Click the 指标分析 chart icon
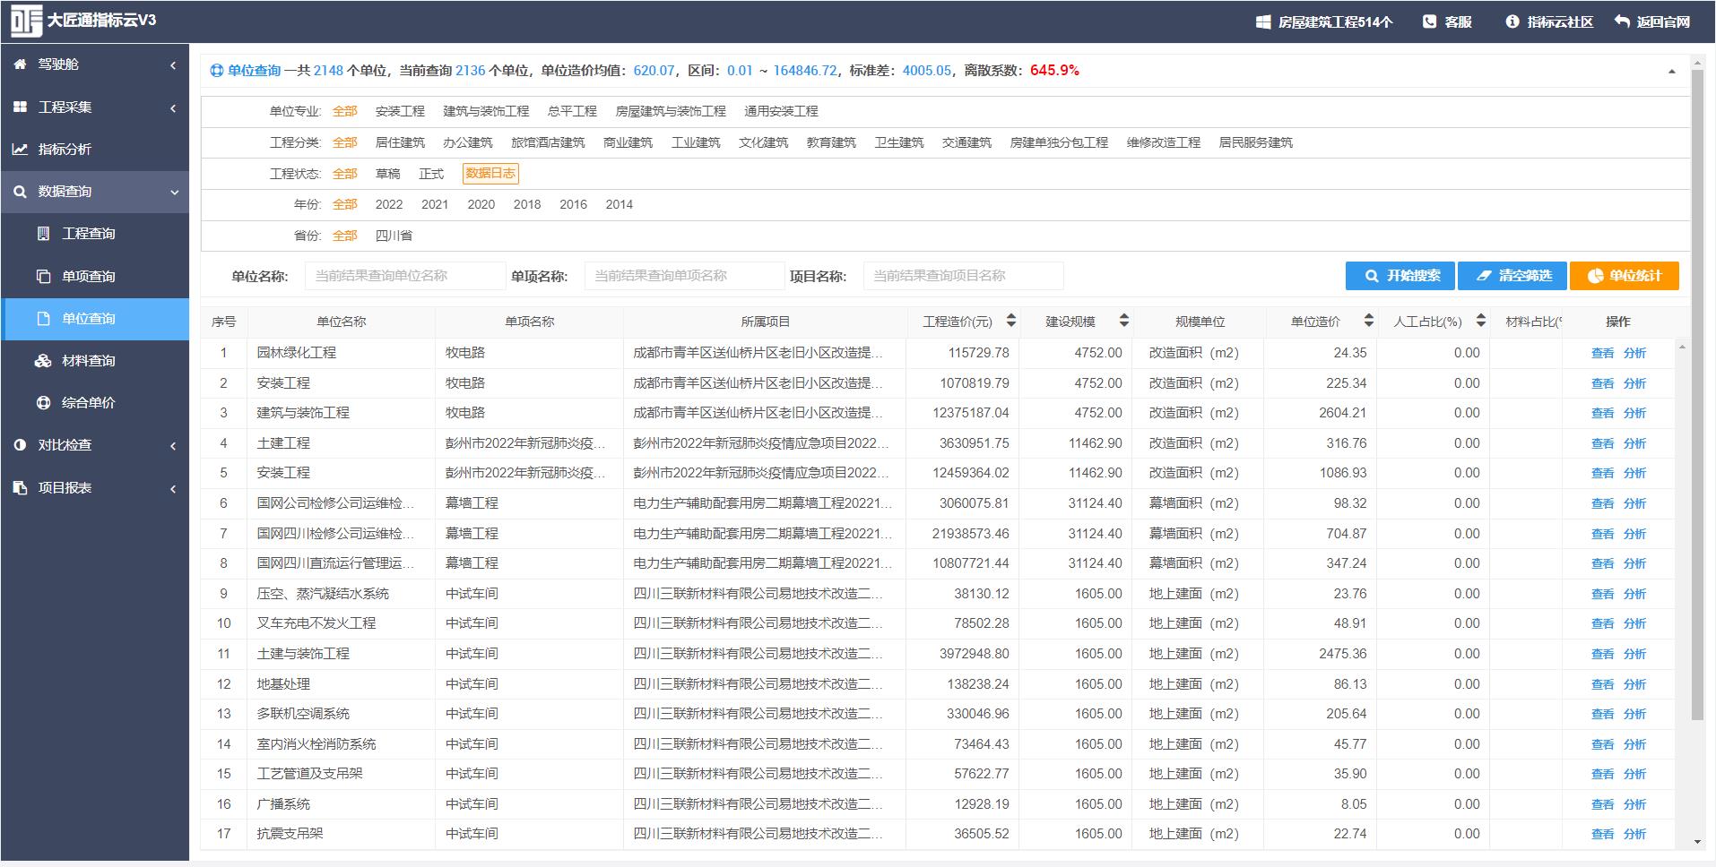The width and height of the screenshot is (1716, 867). point(20,150)
